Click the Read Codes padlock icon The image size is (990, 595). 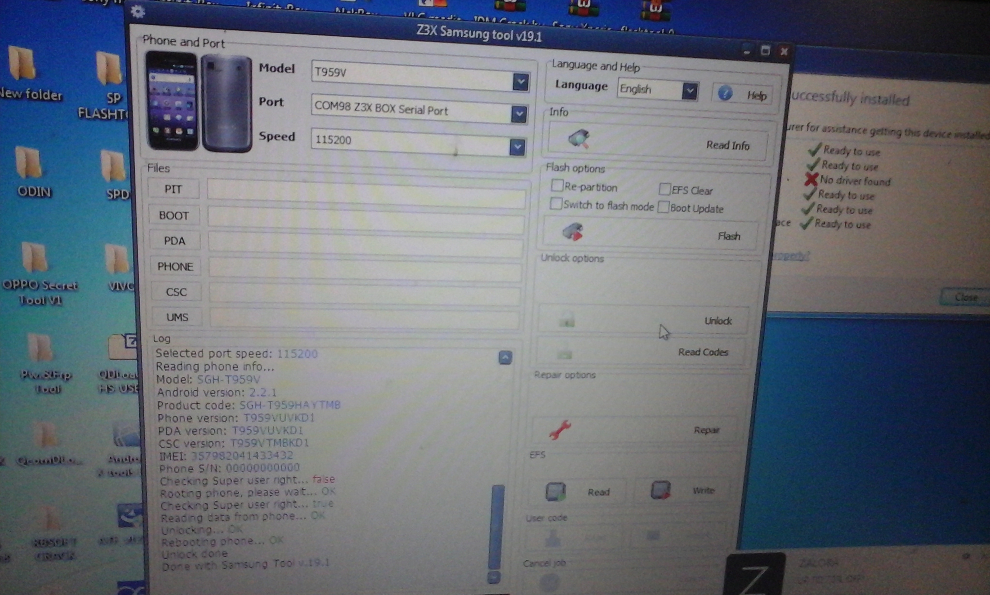(x=564, y=353)
